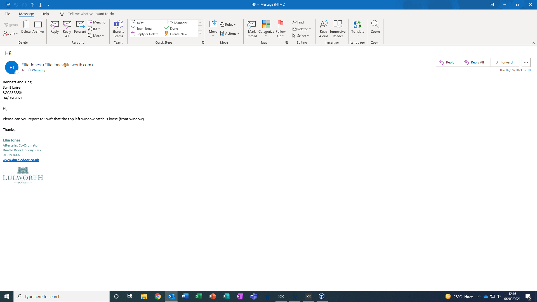Click the Mark Unread envelope icon
The height and width of the screenshot is (302, 537).
tap(251, 25)
